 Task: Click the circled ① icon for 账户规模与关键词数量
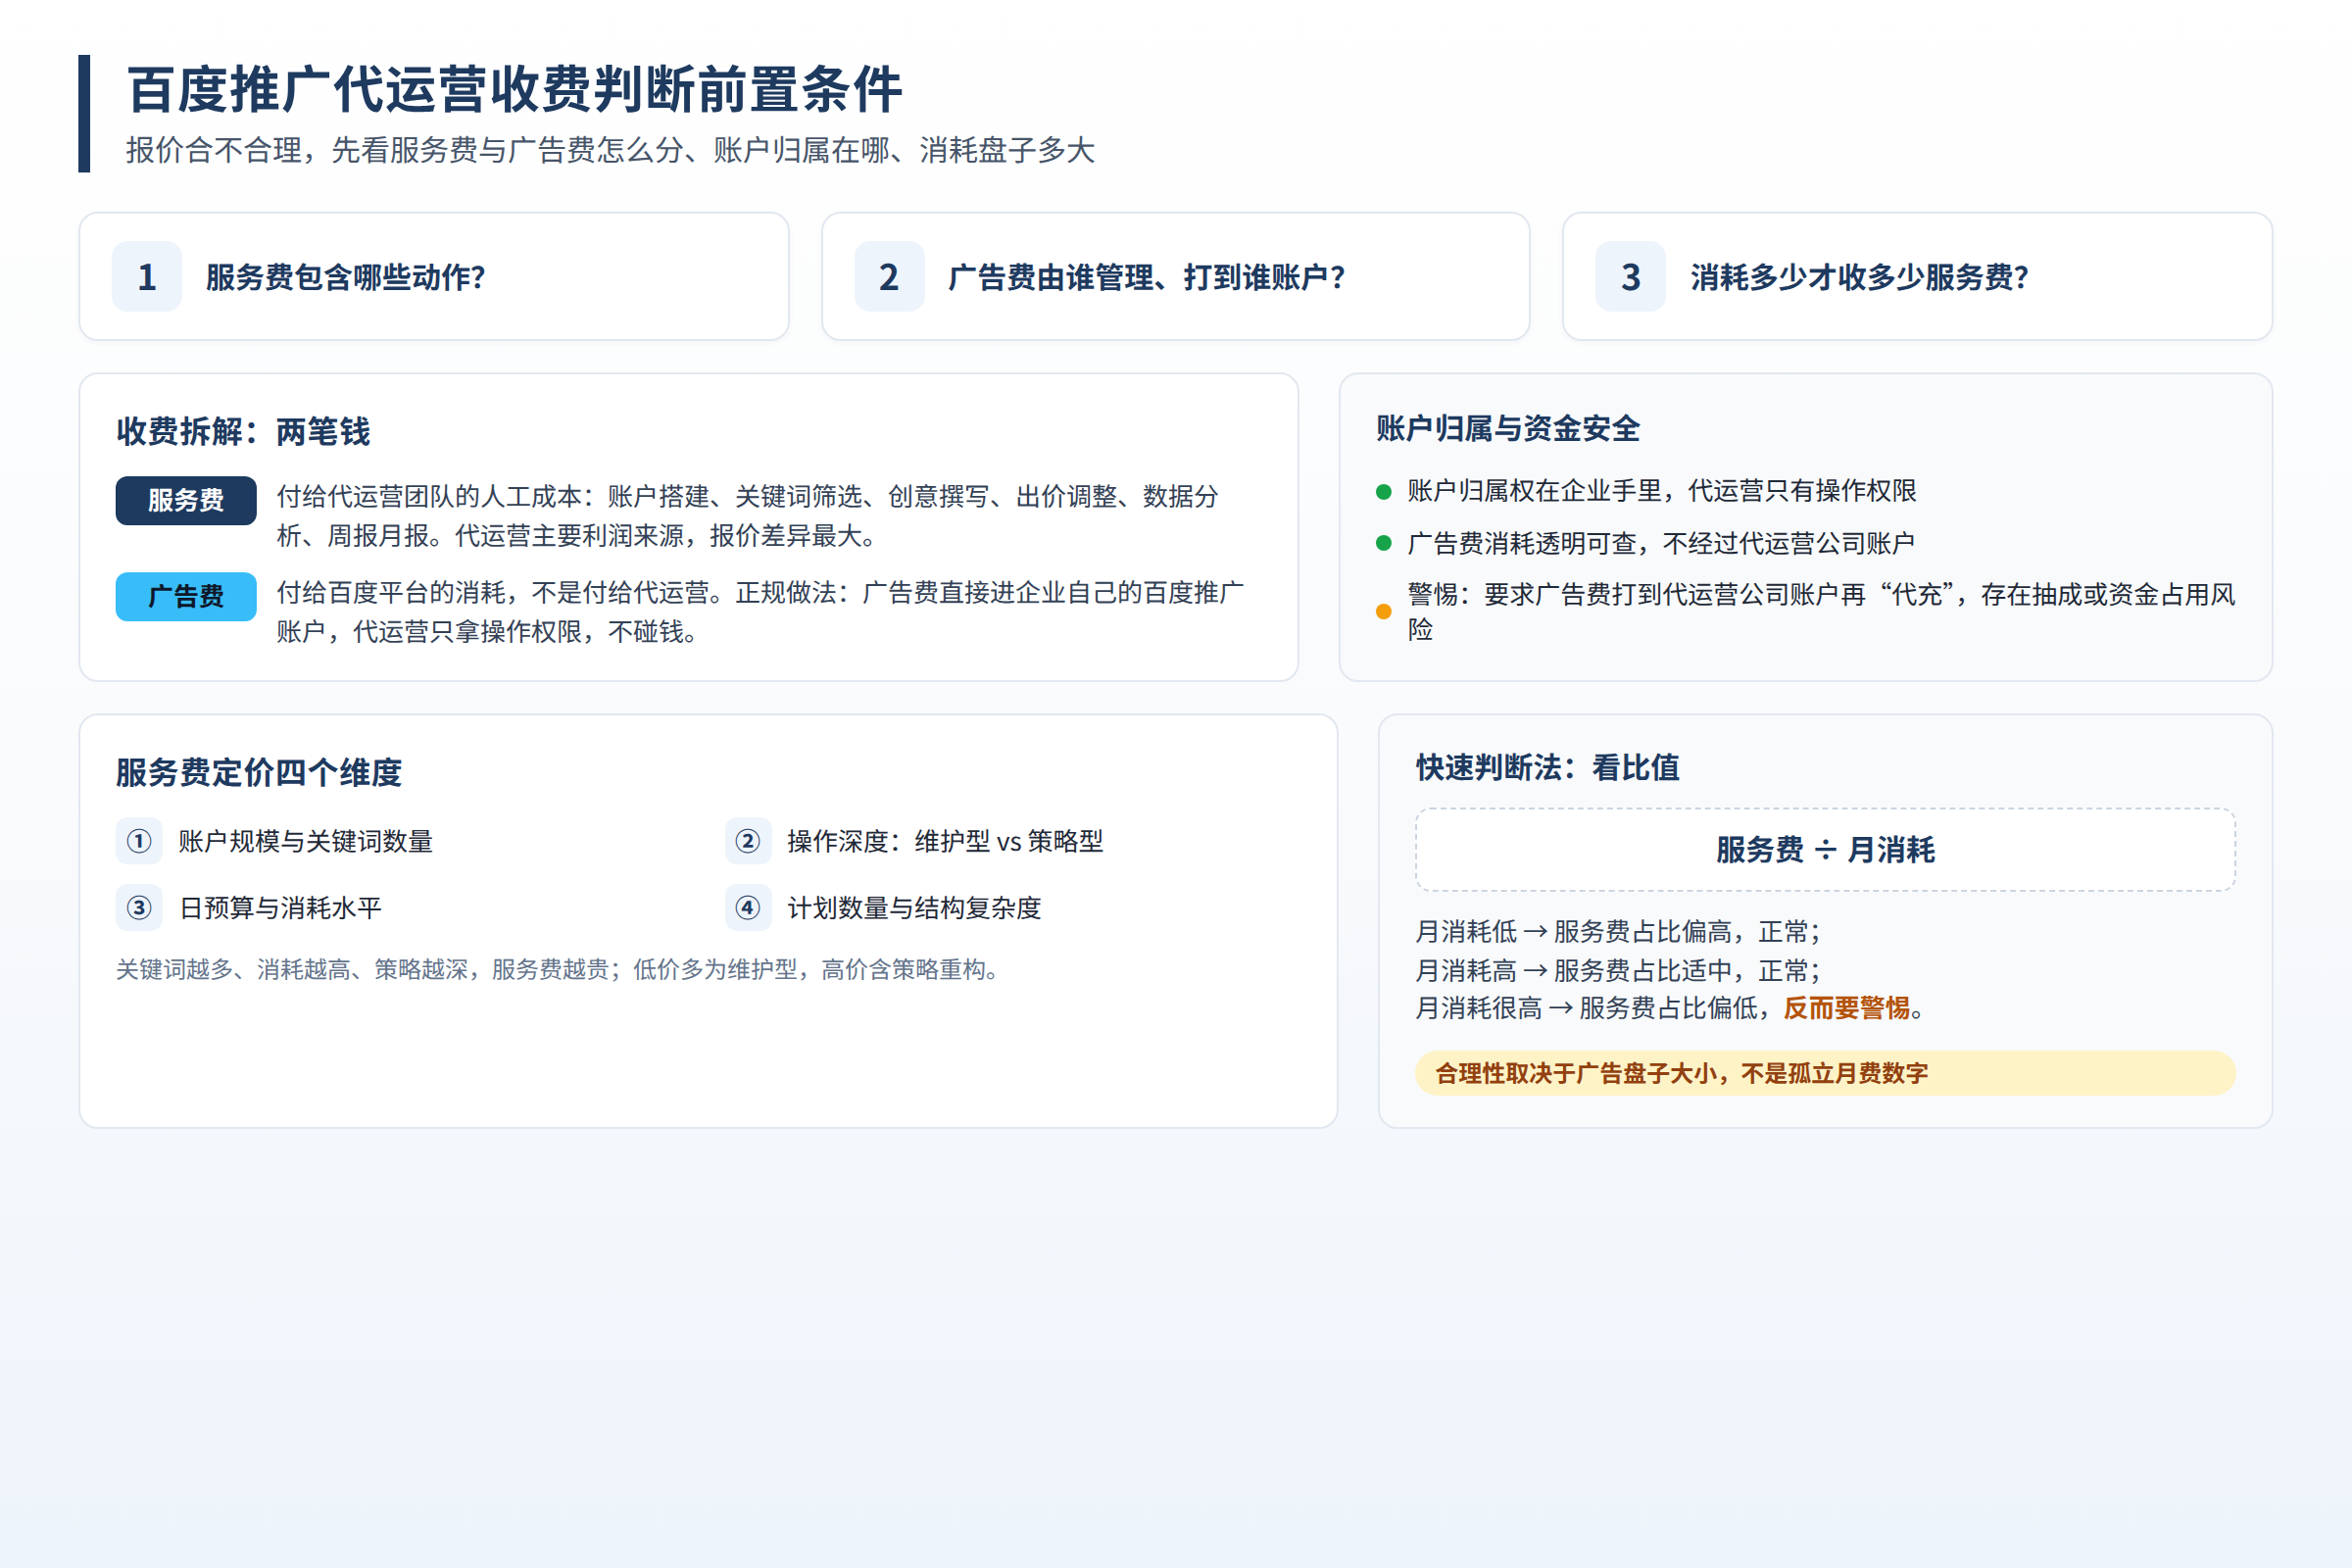(x=139, y=841)
